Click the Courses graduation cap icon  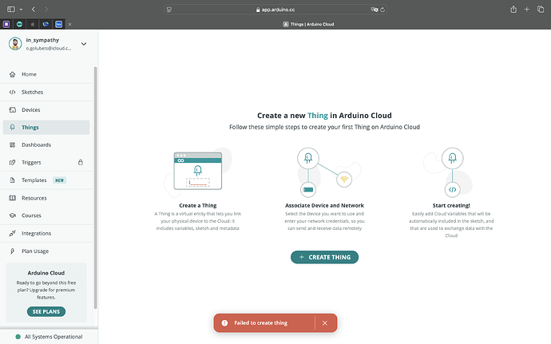(12, 215)
